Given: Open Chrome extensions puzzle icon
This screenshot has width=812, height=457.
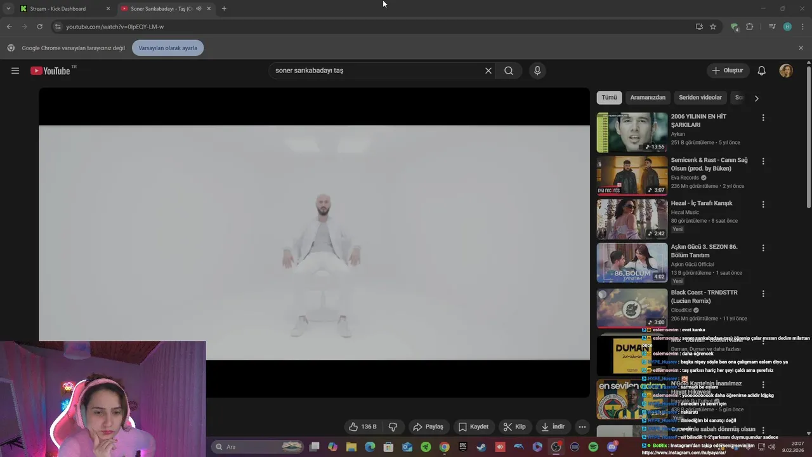Looking at the screenshot, I should tap(750, 27).
